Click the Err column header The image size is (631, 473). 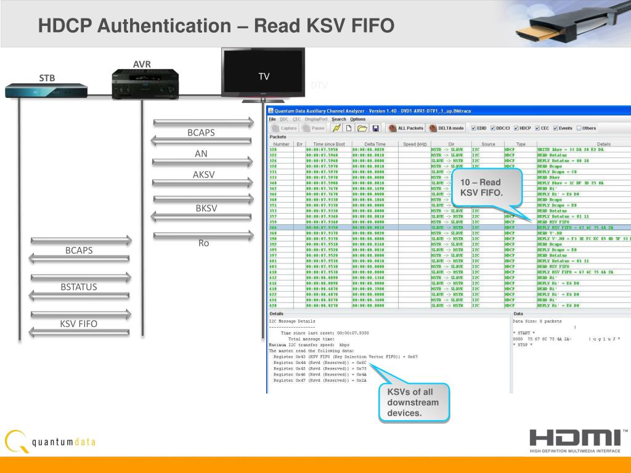pos(299,144)
